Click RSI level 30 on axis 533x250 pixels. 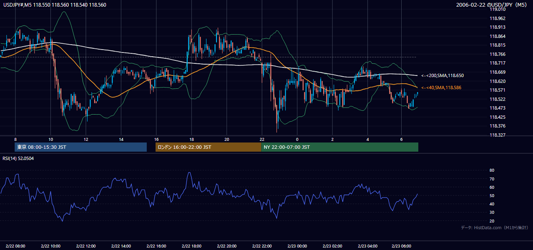click(492, 212)
